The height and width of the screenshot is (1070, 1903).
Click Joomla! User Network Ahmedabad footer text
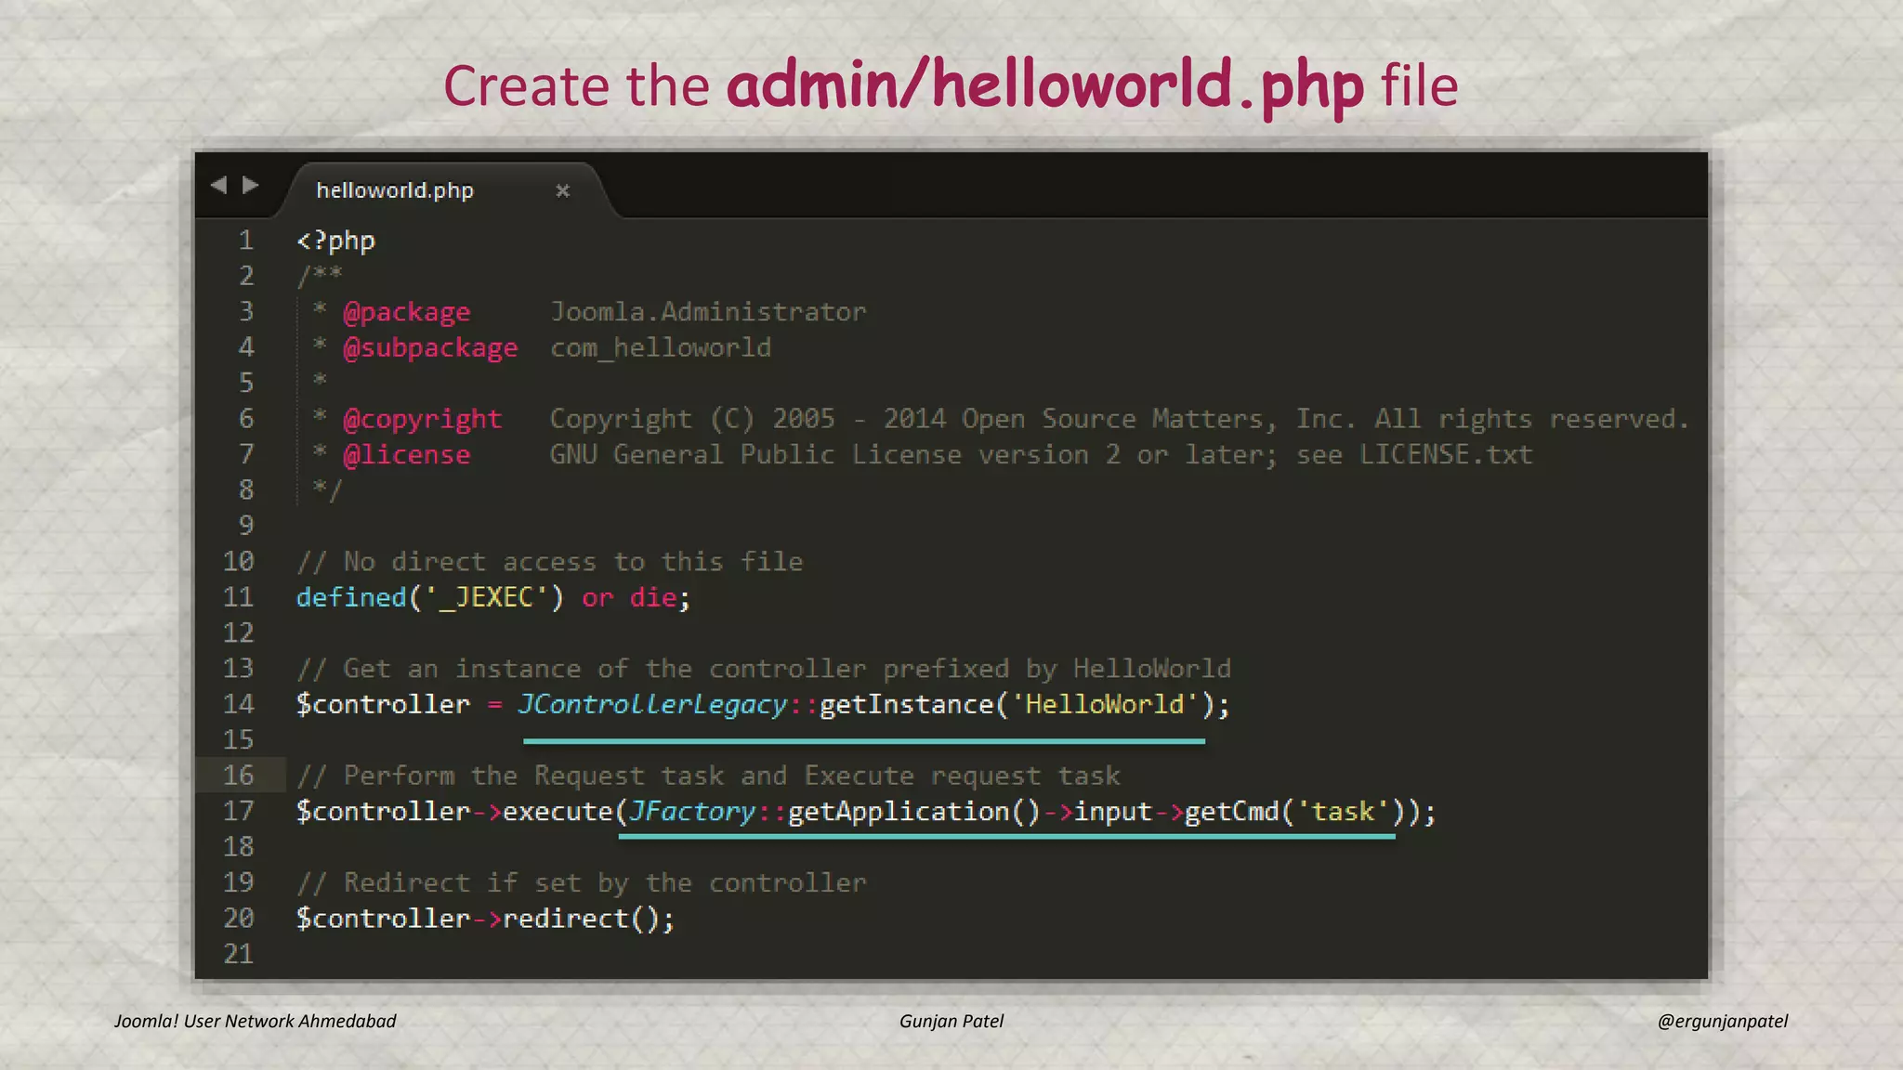click(x=255, y=1021)
